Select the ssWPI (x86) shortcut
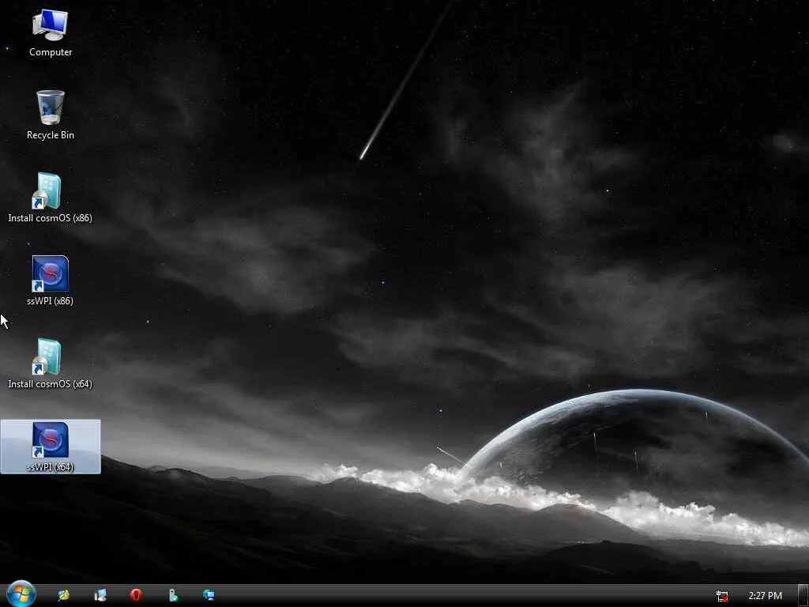The image size is (809, 607). coord(50,281)
